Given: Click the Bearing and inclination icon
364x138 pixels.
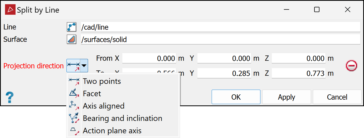Looking at the screenshot, I should (74, 118).
